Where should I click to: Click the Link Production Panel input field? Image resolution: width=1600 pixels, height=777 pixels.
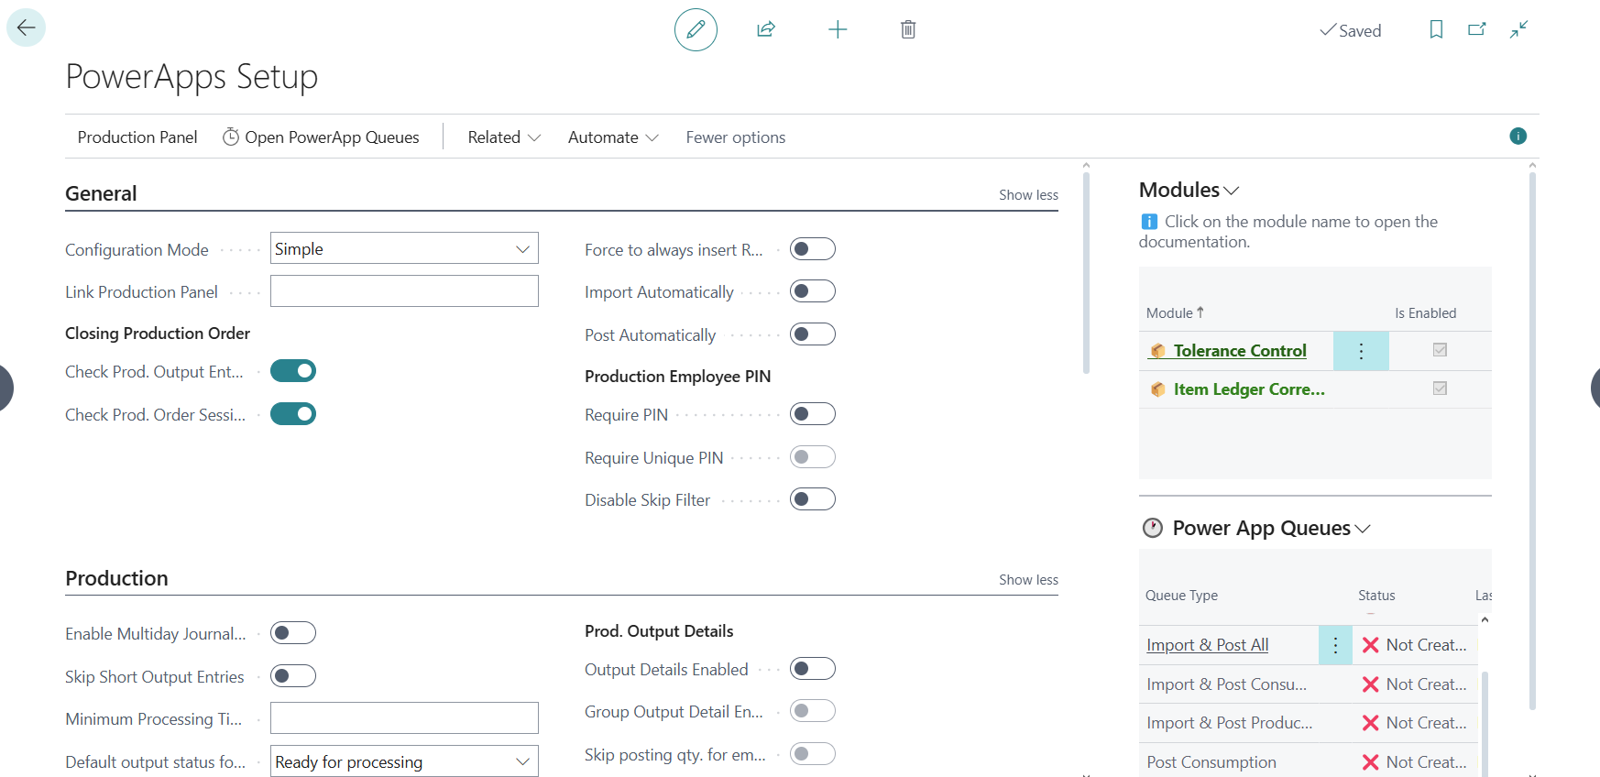(404, 291)
